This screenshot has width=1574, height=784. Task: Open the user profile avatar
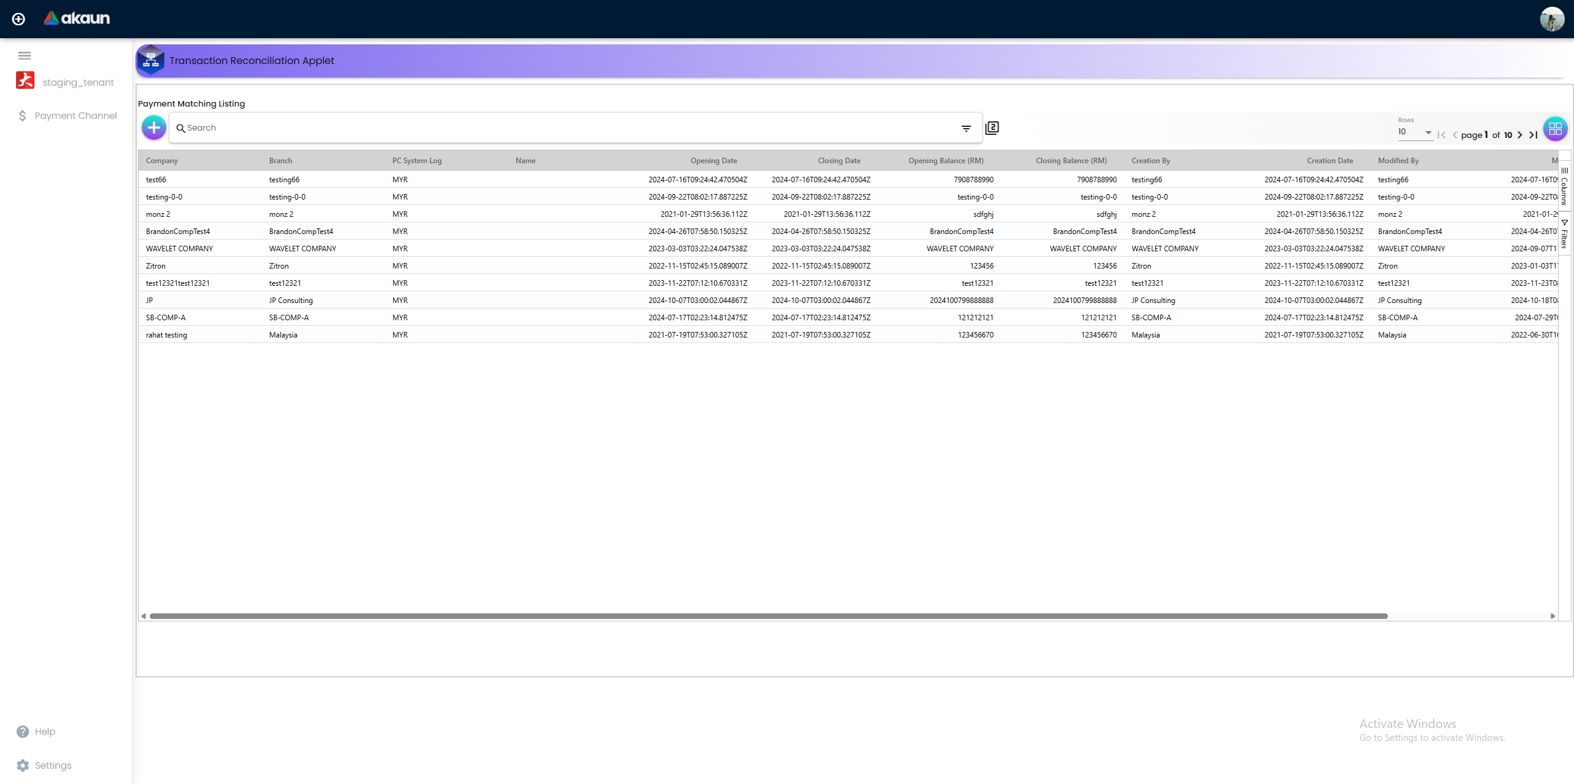tap(1552, 19)
